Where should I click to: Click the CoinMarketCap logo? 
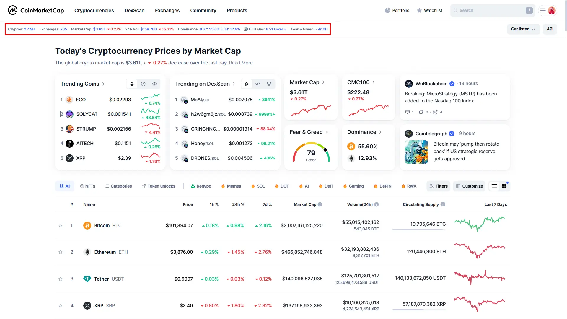point(36,10)
